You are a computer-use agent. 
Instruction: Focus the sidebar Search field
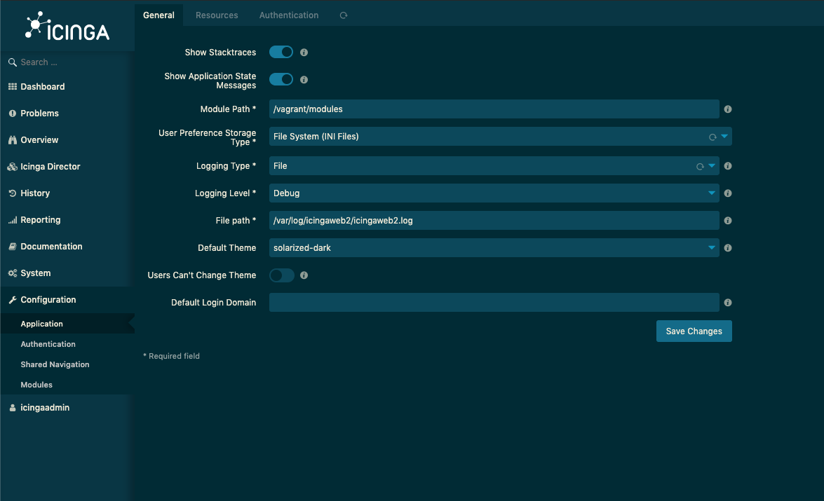(67, 62)
